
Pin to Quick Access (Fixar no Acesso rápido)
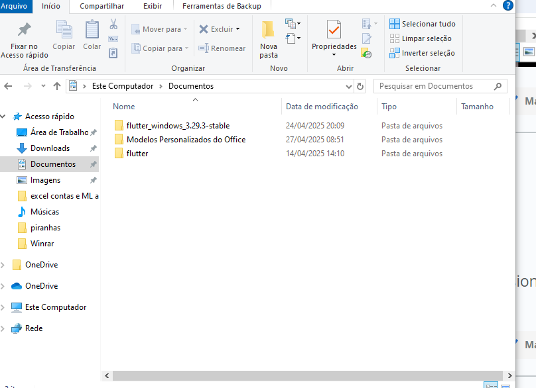pyautogui.click(x=24, y=40)
